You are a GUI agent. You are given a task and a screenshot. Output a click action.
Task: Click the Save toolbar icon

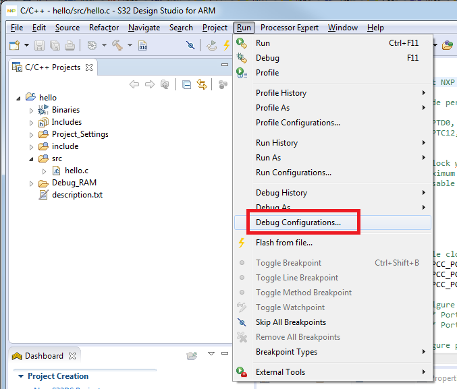[39, 45]
